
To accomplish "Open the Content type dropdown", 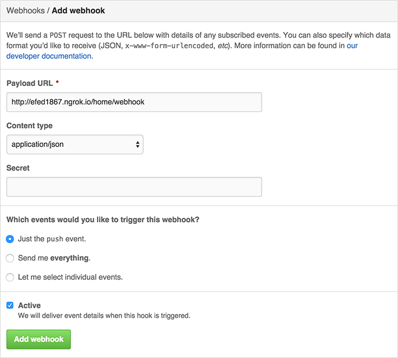I will (x=74, y=144).
